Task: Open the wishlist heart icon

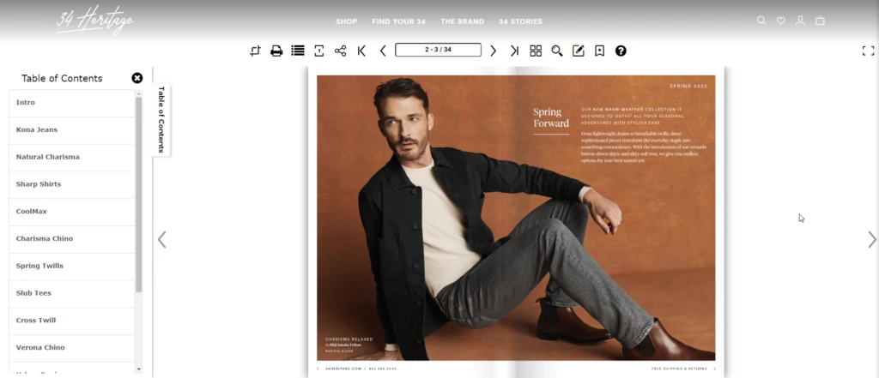Action: [x=781, y=21]
